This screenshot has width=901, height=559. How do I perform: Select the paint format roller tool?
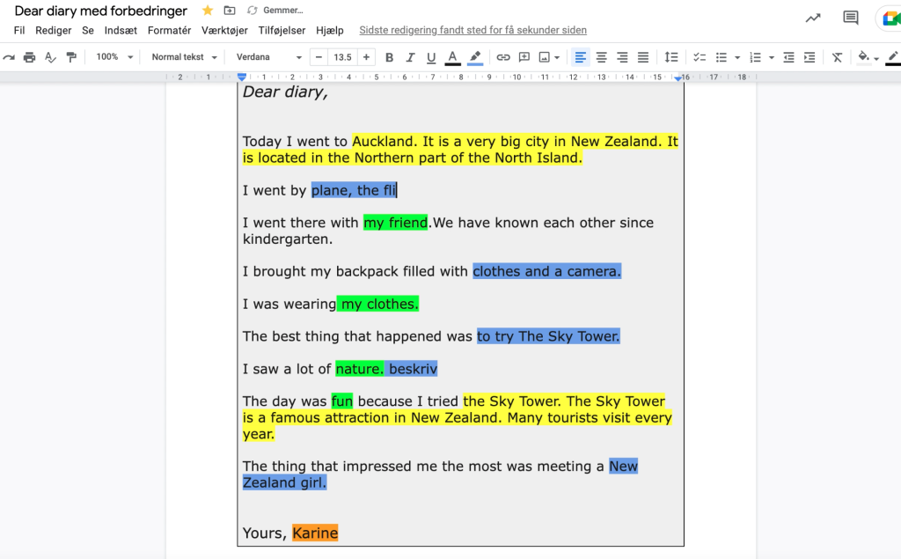pyautogui.click(x=71, y=57)
